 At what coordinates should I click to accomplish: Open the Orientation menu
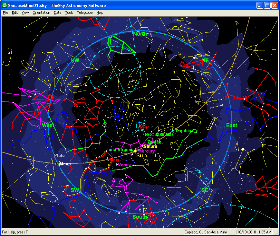[41, 13]
